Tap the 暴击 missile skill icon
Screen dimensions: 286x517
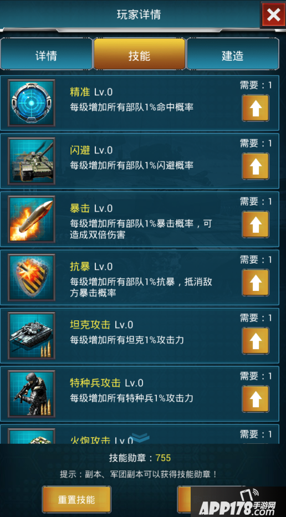(32, 219)
